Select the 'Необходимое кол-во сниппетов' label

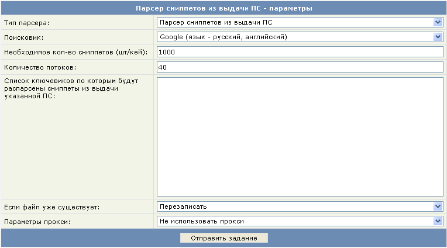click(75, 52)
